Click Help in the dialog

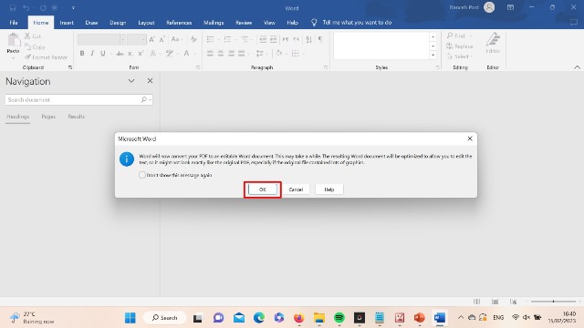pos(329,190)
